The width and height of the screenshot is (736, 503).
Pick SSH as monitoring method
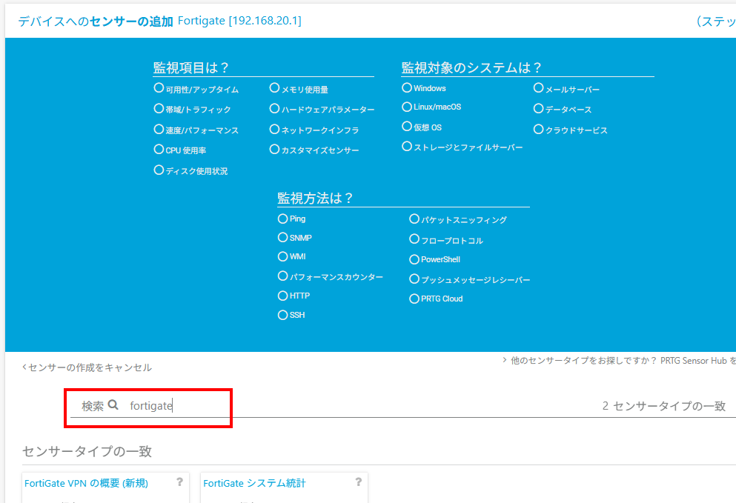pyautogui.click(x=282, y=315)
